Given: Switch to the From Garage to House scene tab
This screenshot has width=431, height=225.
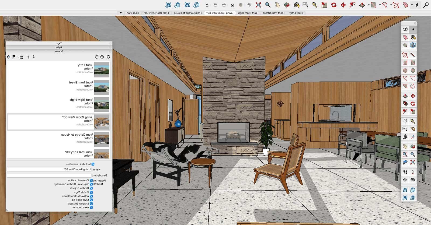Looking at the screenshot, I should tap(187, 13).
